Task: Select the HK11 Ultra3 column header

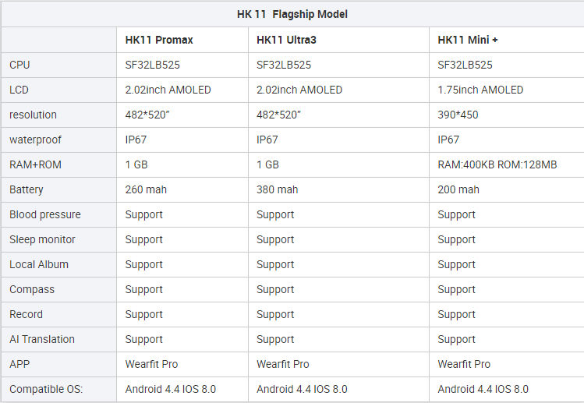Action: [286, 40]
